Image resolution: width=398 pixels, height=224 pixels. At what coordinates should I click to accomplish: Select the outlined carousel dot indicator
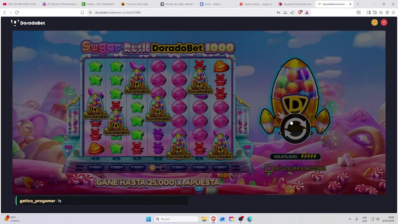[163, 168]
